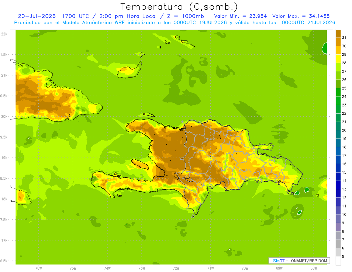Click the 19N latitude label
The image size is (352, 272).
[x=4, y=158]
